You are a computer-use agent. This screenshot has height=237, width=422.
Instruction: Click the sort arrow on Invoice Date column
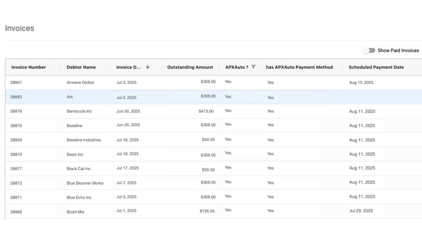point(148,67)
